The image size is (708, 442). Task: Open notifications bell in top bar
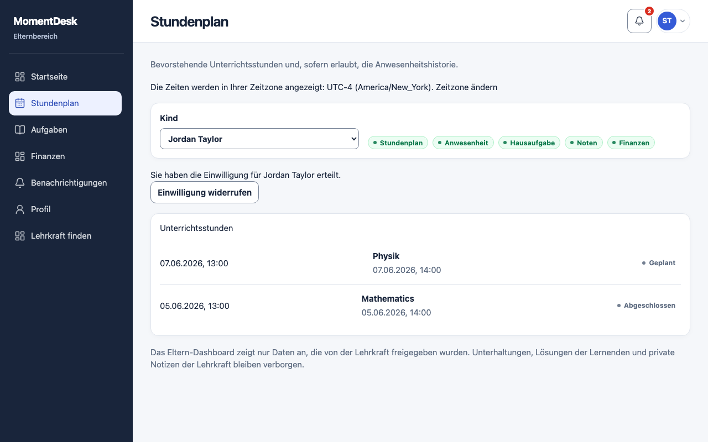pyautogui.click(x=639, y=21)
